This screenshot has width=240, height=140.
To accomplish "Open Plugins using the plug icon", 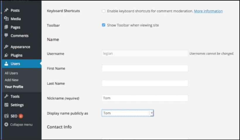I will click(x=6, y=55).
